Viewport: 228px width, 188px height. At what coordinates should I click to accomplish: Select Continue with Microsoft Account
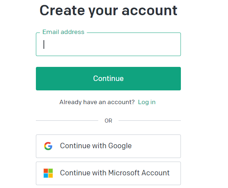click(108, 173)
